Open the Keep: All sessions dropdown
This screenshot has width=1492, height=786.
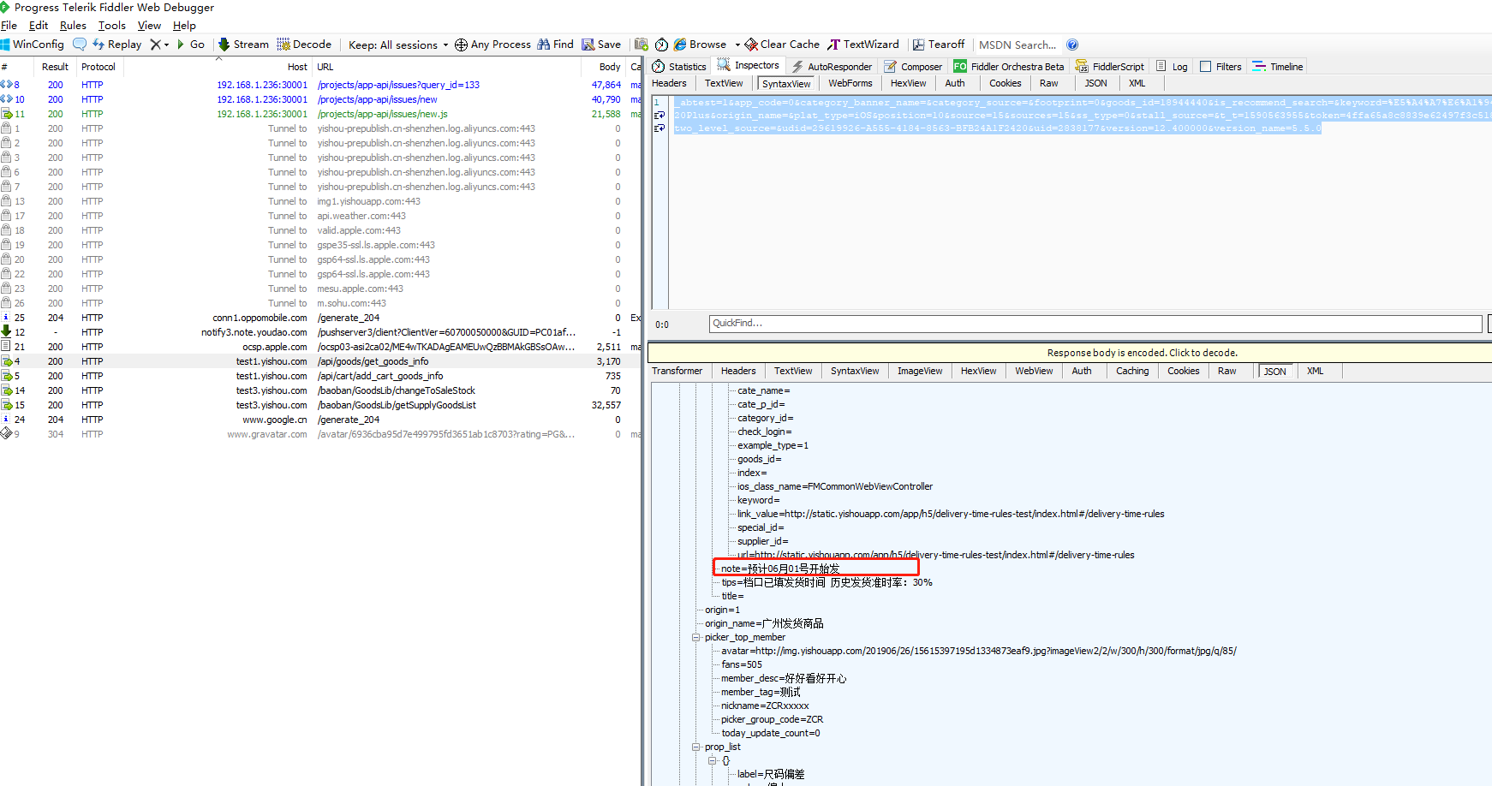(x=398, y=45)
